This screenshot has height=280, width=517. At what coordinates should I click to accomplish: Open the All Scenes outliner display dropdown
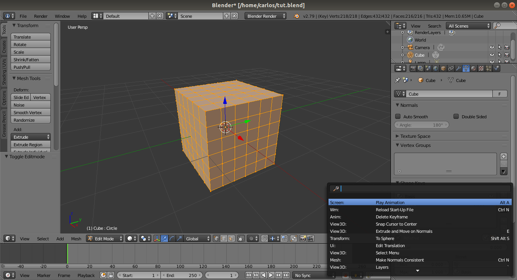(x=469, y=26)
